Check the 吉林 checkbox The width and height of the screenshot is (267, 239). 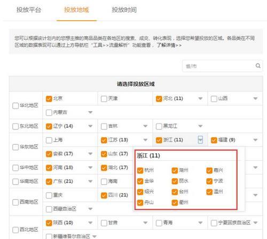coord(104,126)
